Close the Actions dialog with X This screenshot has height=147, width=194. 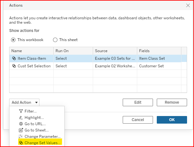pyautogui.click(x=188, y=5)
